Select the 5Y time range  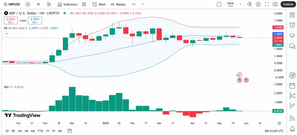54,131
